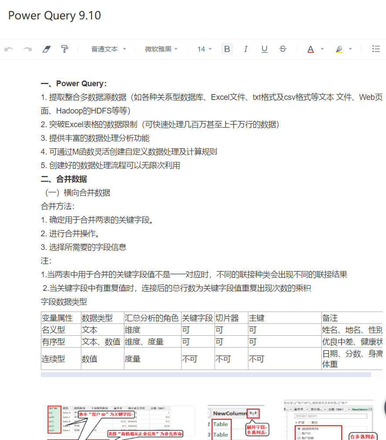Click the document title Power Query 9.10

coord(55,16)
